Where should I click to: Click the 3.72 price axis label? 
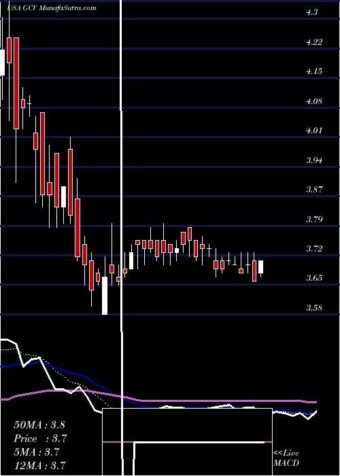[314, 249]
